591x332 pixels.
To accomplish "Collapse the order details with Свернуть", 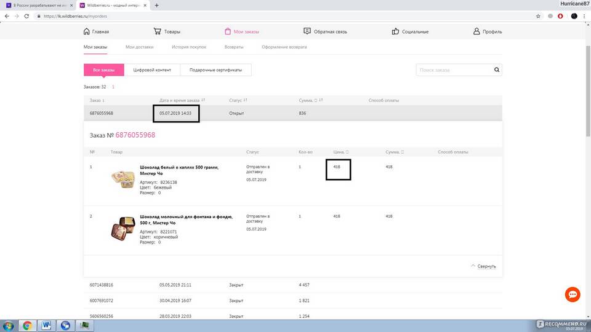I will 483,266.
